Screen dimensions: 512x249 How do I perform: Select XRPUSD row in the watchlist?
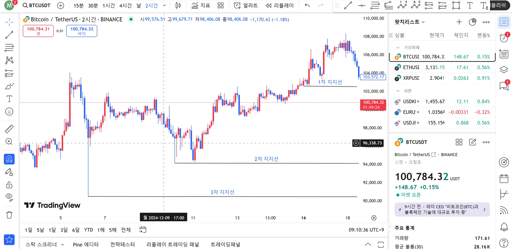coord(442,78)
